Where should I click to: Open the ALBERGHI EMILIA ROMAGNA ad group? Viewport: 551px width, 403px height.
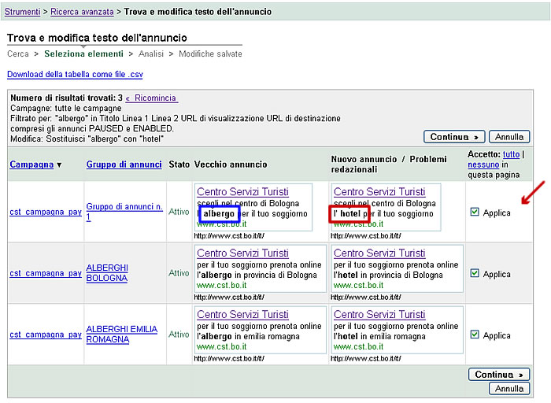[x=121, y=335]
